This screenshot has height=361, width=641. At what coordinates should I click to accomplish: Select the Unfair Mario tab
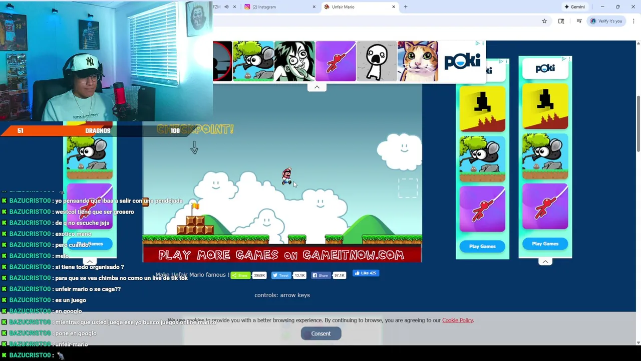pyautogui.click(x=358, y=7)
